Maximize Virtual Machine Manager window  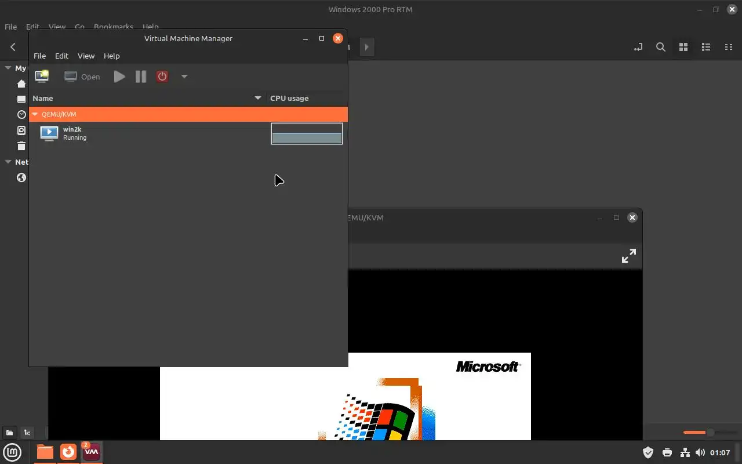(x=322, y=38)
